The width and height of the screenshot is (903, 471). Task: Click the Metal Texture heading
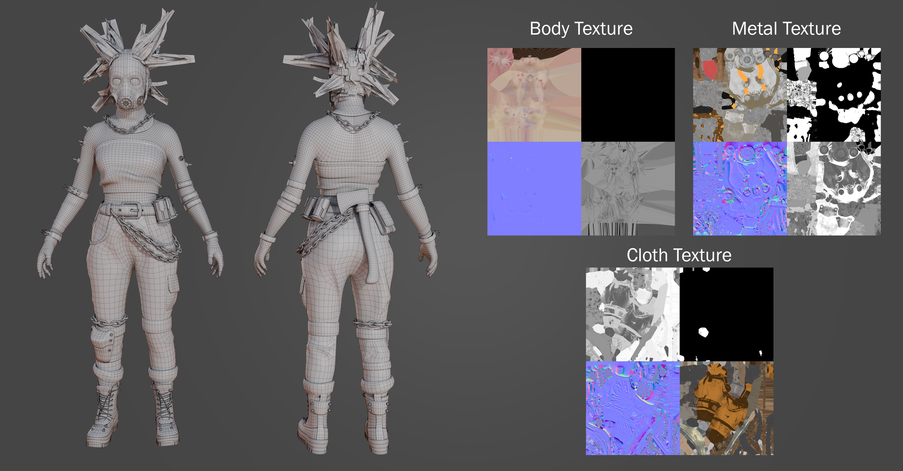pyautogui.click(x=786, y=29)
